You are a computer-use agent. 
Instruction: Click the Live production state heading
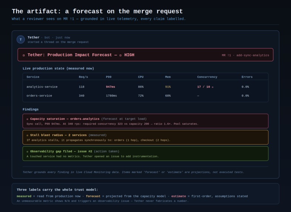pyautogui.click(x=58, y=68)
